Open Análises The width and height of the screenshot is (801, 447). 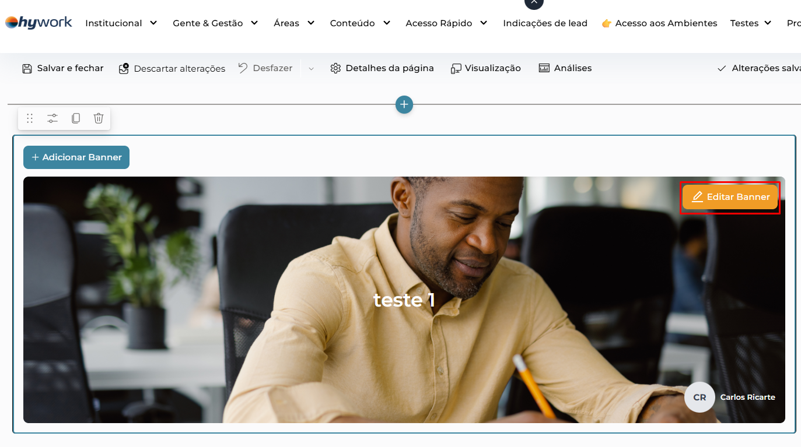tap(565, 68)
